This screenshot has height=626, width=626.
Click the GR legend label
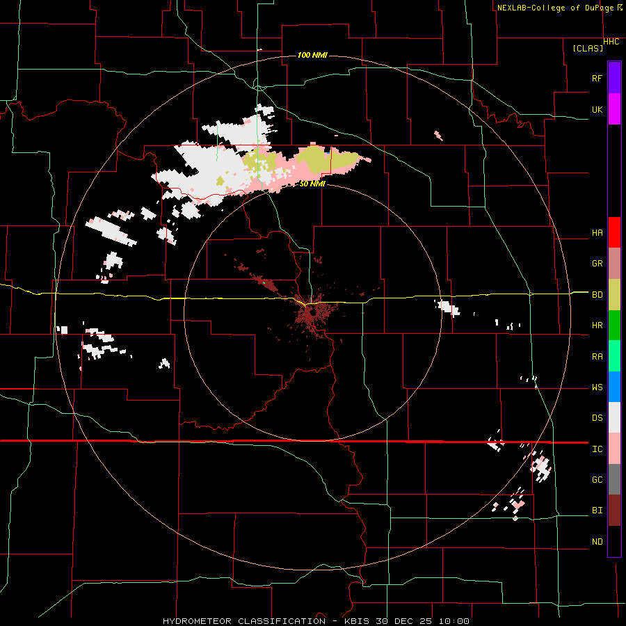pos(597,264)
